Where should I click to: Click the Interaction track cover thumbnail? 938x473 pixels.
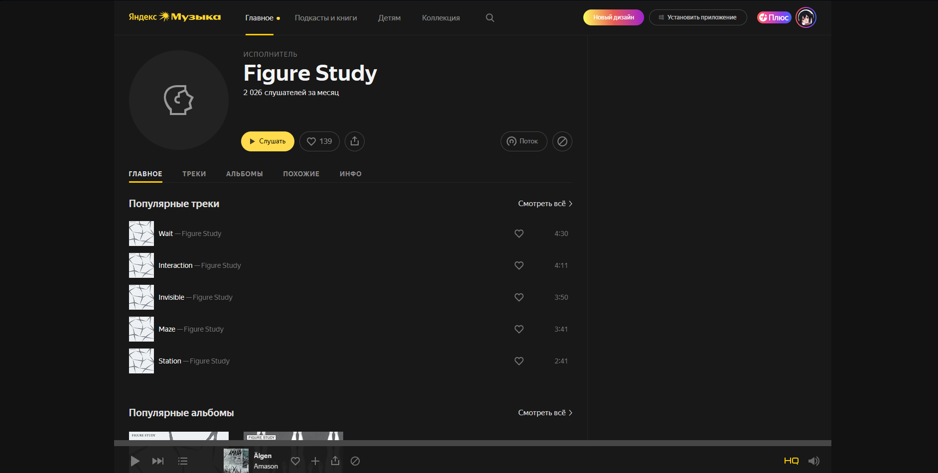(x=141, y=265)
